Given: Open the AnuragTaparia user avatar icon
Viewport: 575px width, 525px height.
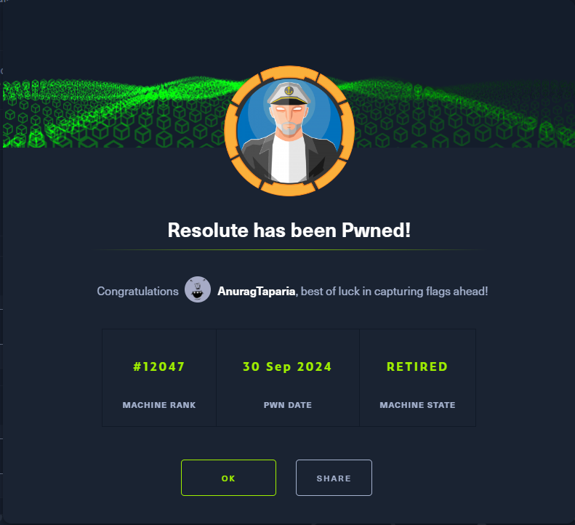Looking at the screenshot, I should [x=198, y=289].
